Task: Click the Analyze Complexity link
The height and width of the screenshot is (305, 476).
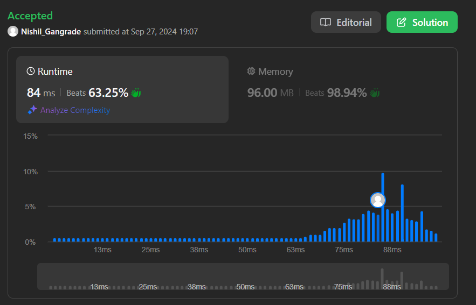Action: pos(75,110)
